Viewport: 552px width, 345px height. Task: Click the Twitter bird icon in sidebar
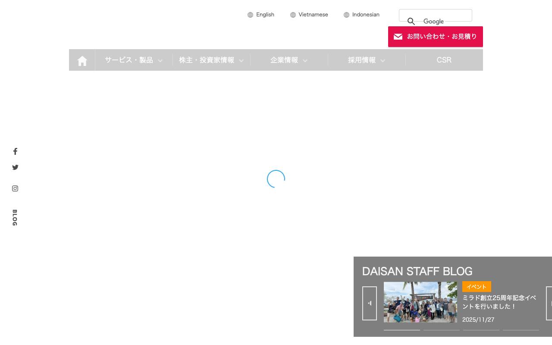(x=15, y=167)
